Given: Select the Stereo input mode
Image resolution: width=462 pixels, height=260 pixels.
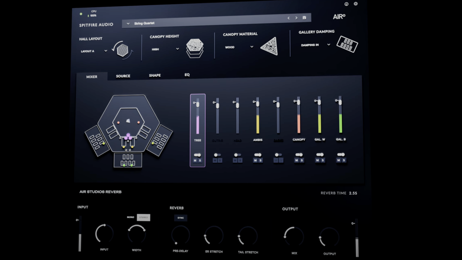Looking at the screenshot, I should [x=144, y=217].
